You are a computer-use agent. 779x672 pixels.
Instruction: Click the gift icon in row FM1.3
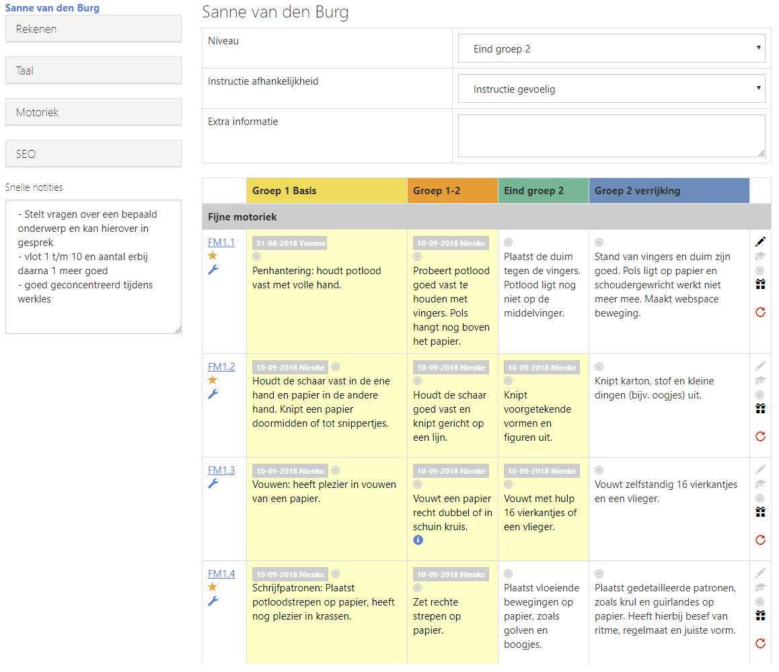760,512
